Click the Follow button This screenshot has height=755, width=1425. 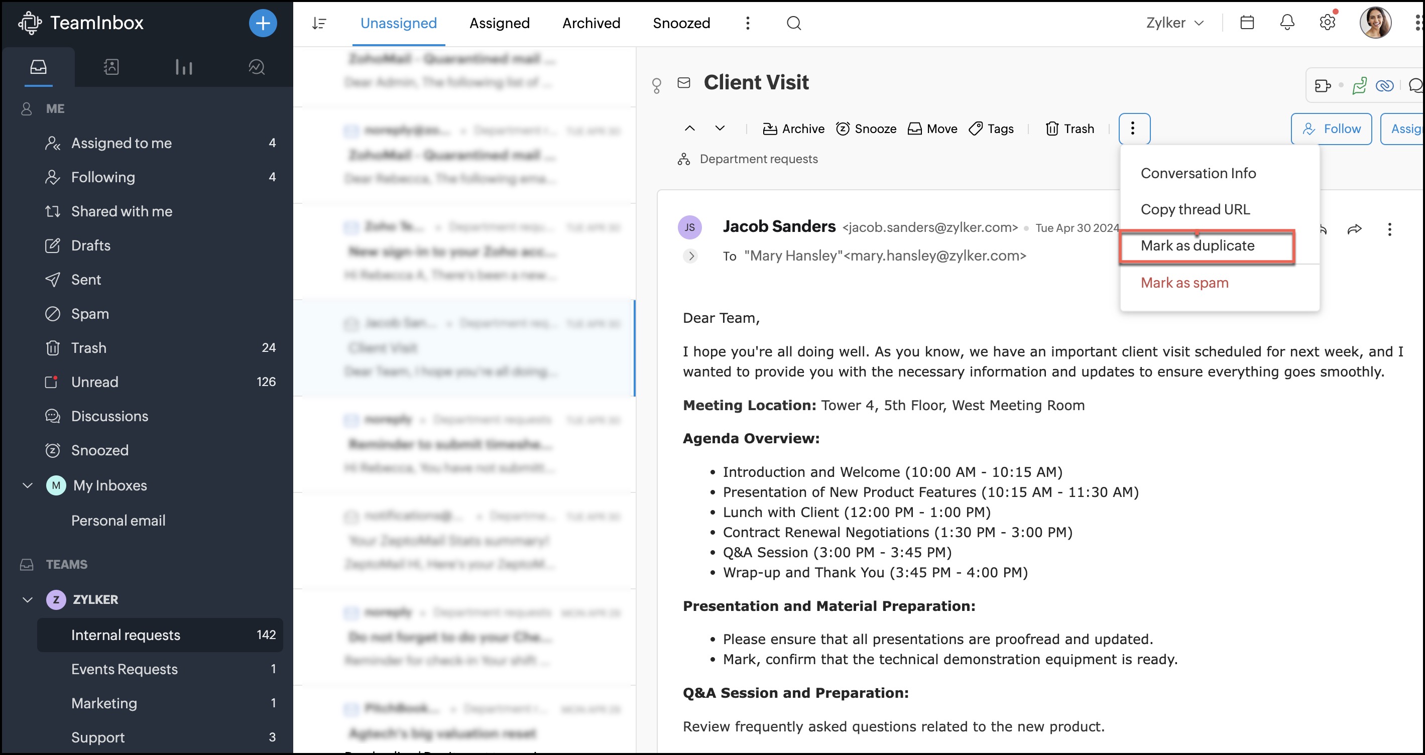[x=1331, y=129]
